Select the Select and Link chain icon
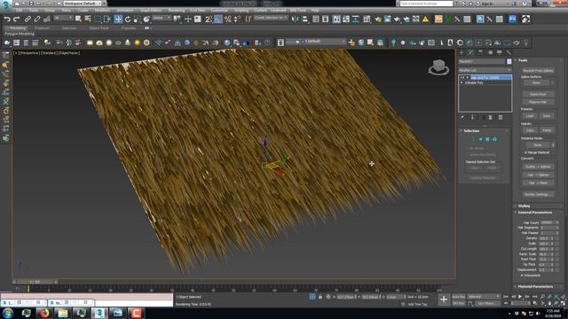This screenshot has width=568, height=319. (28, 19)
